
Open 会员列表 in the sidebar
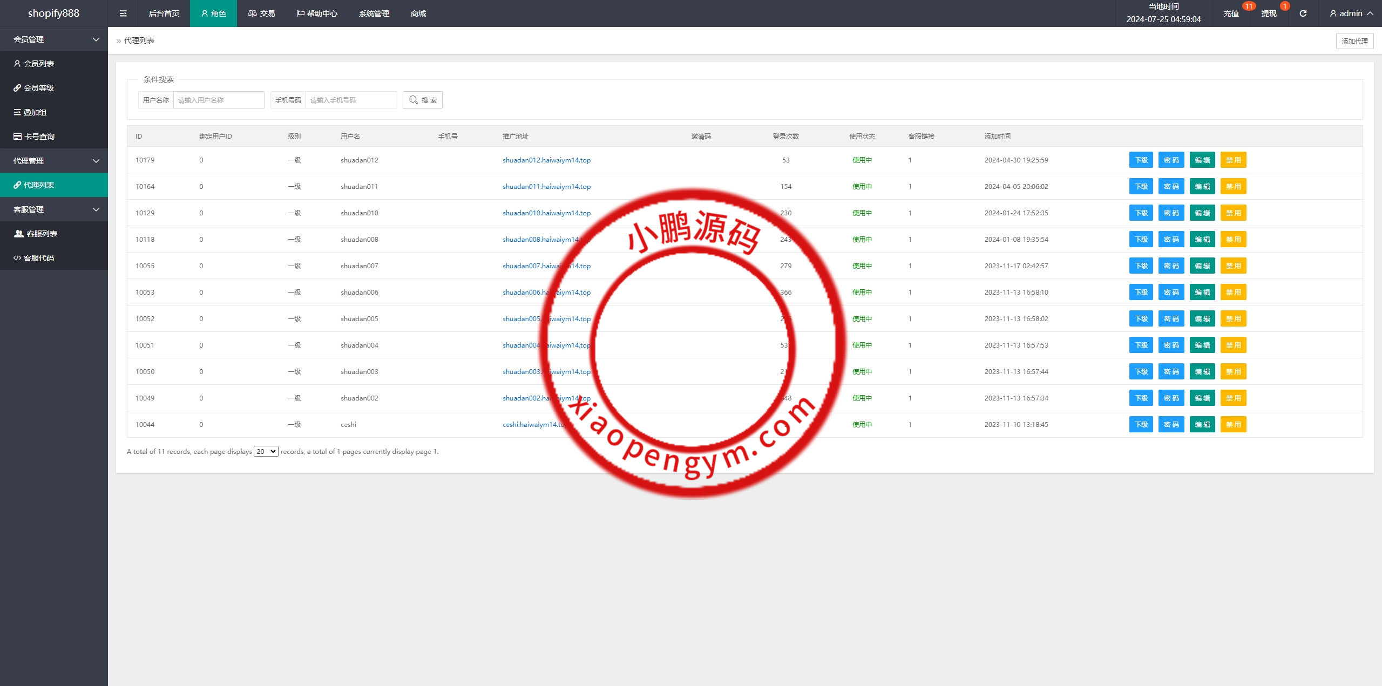tap(39, 64)
